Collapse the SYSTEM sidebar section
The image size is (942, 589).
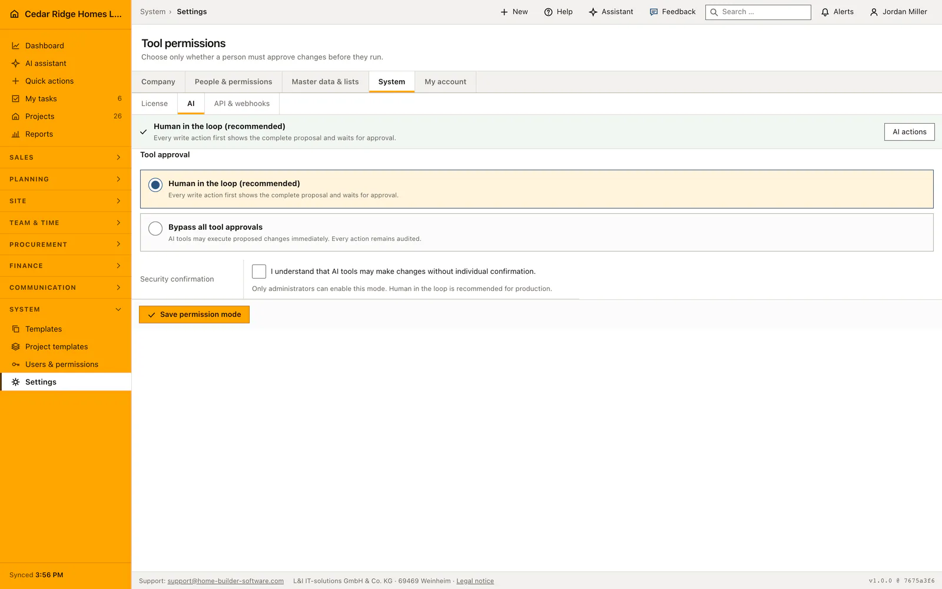click(65, 310)
